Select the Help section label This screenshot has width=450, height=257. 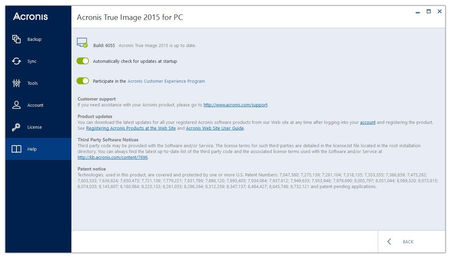coord(32,149)
